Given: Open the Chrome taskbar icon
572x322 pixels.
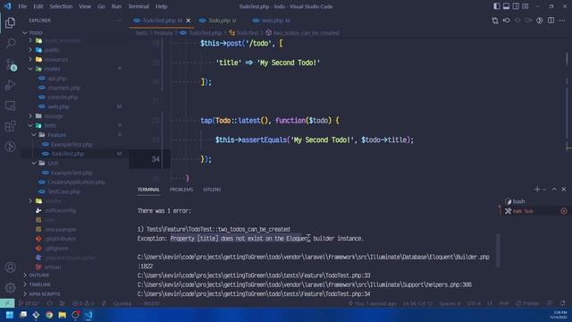Looking at the screenshot, I should (x=49, y=315).
